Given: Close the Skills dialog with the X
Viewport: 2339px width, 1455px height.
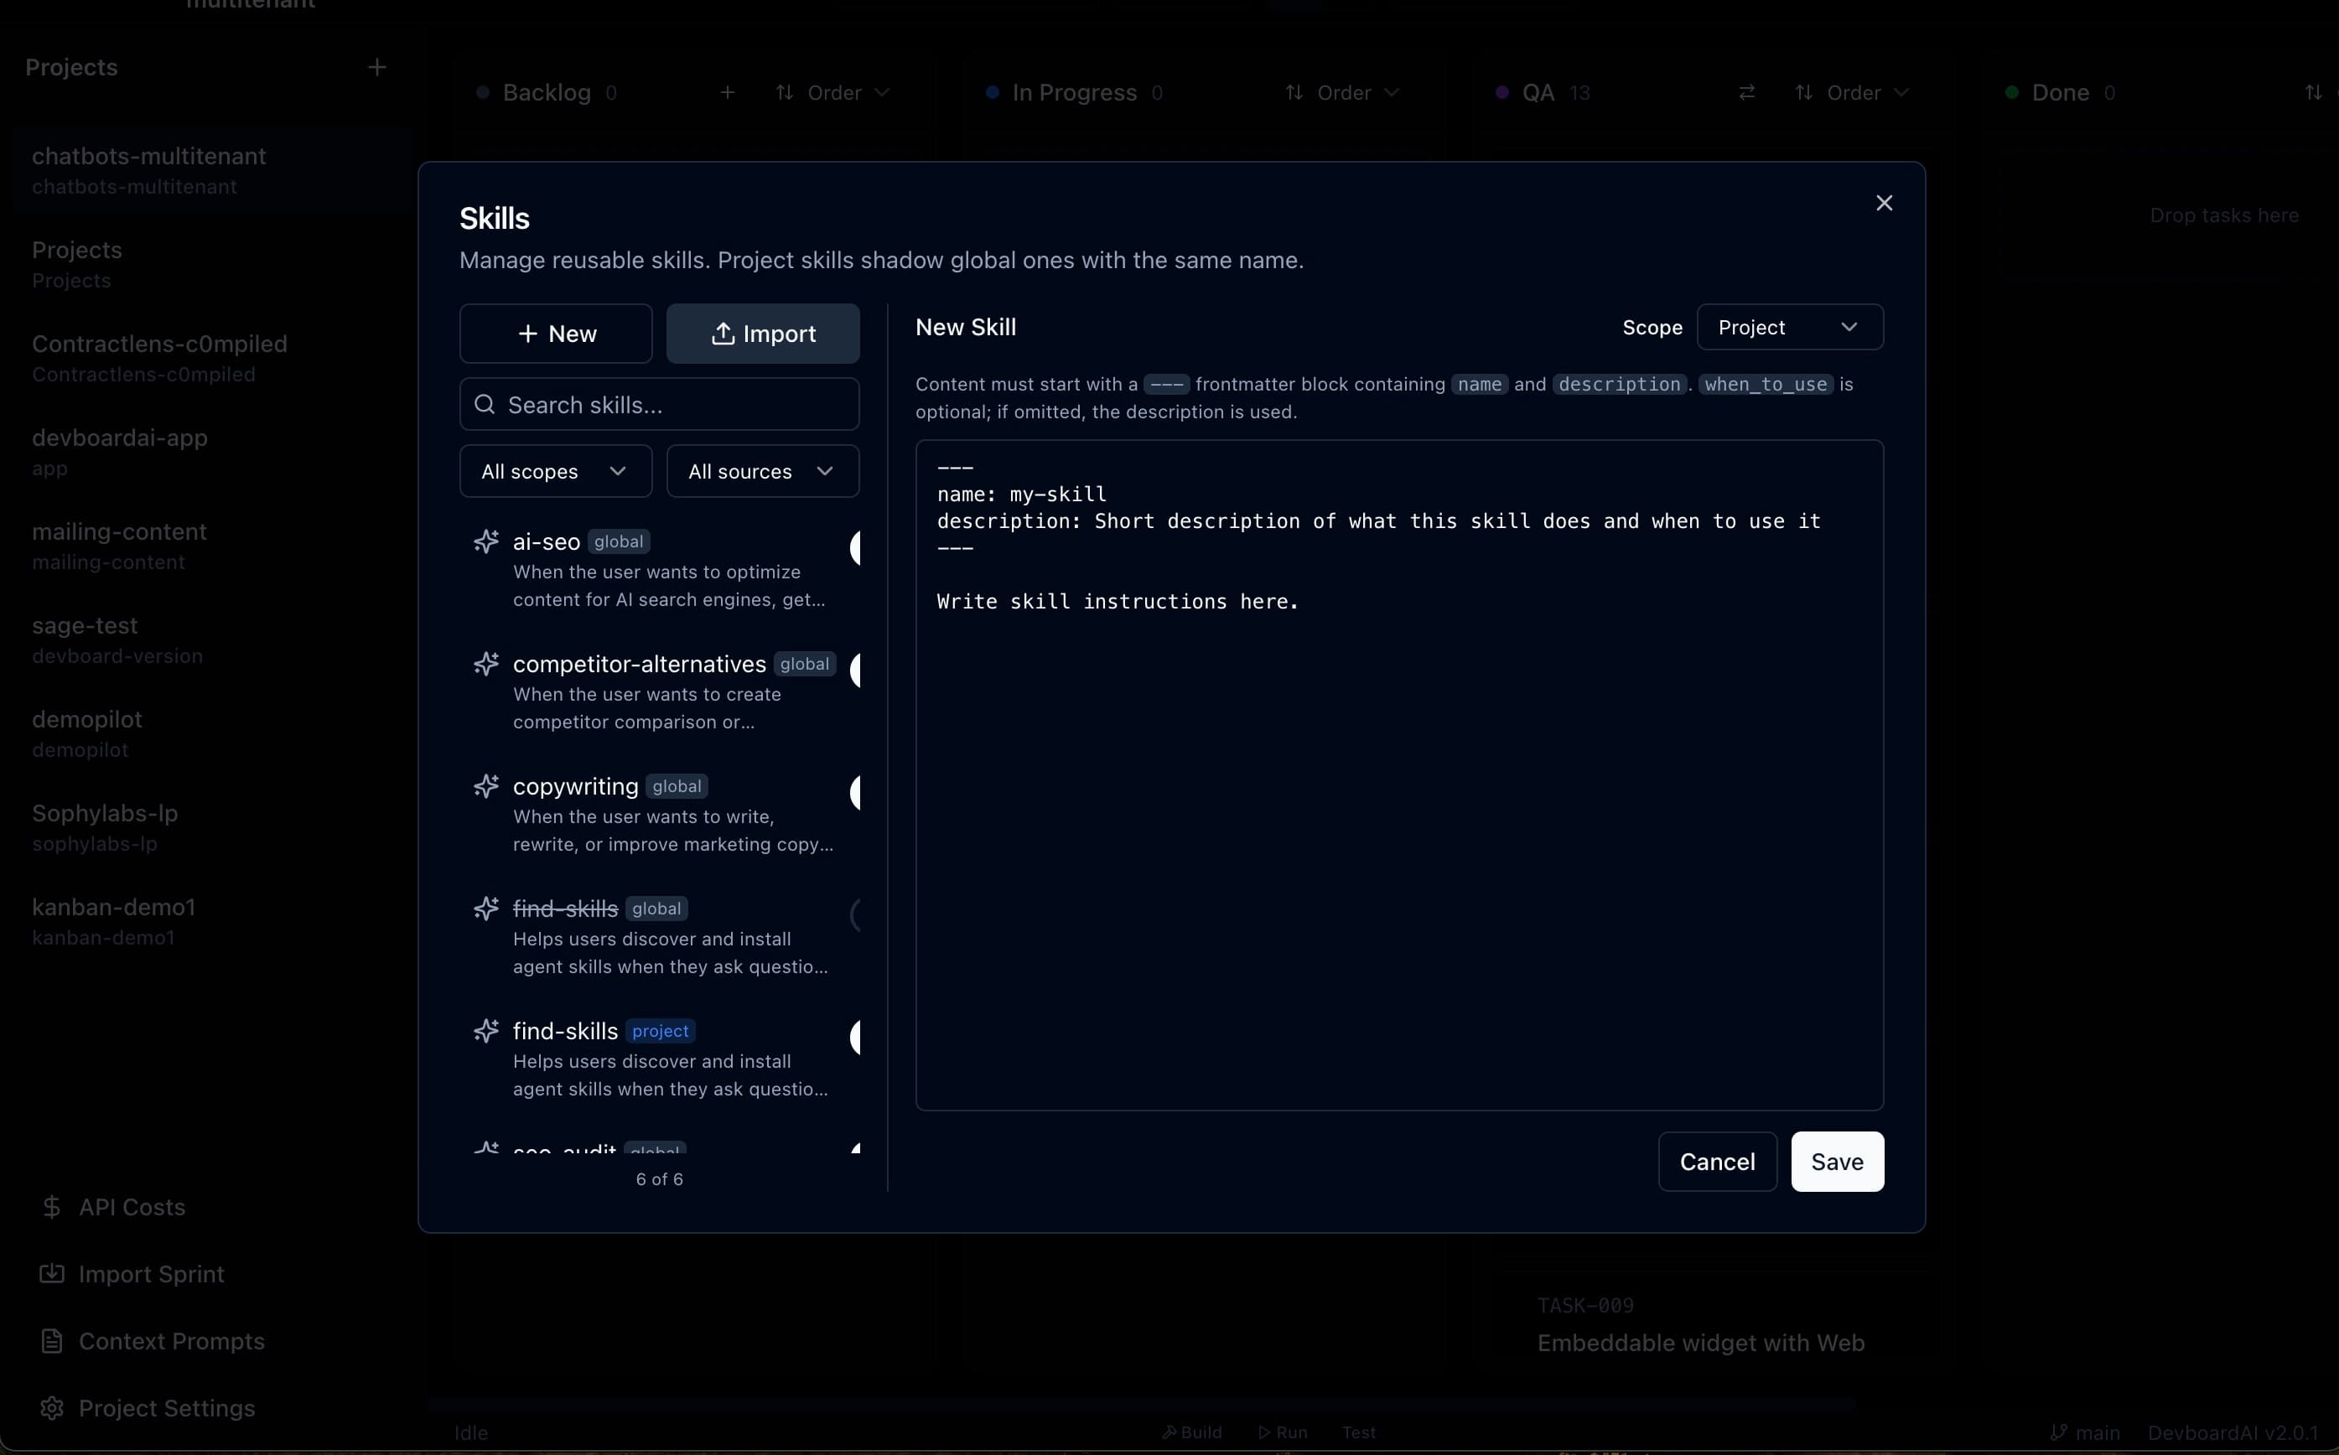Looking at the screenshot, I should (1884, 203).
